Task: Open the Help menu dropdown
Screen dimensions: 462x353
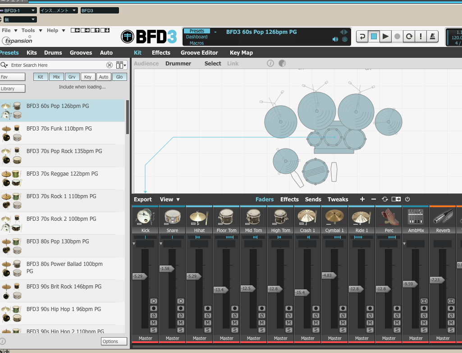Action: 56,30
